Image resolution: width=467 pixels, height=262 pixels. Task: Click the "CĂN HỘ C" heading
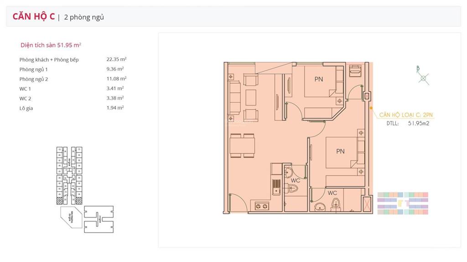[34, 17]
